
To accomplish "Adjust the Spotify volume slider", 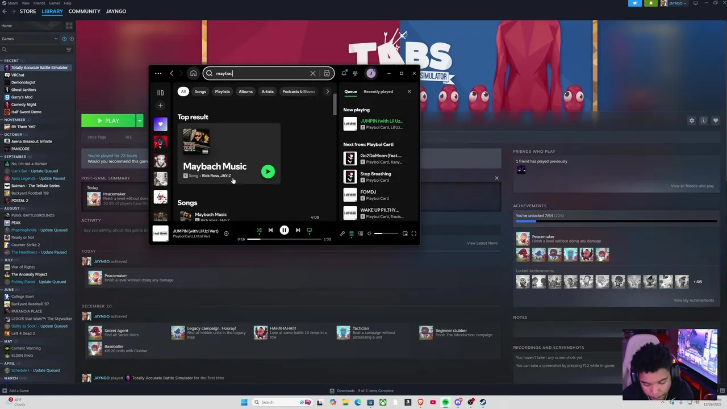I will pos(386,233).
